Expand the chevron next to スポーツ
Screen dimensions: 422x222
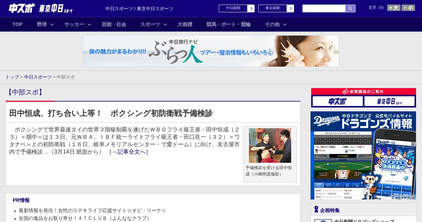pyautogui.click(x=165, y=24)
